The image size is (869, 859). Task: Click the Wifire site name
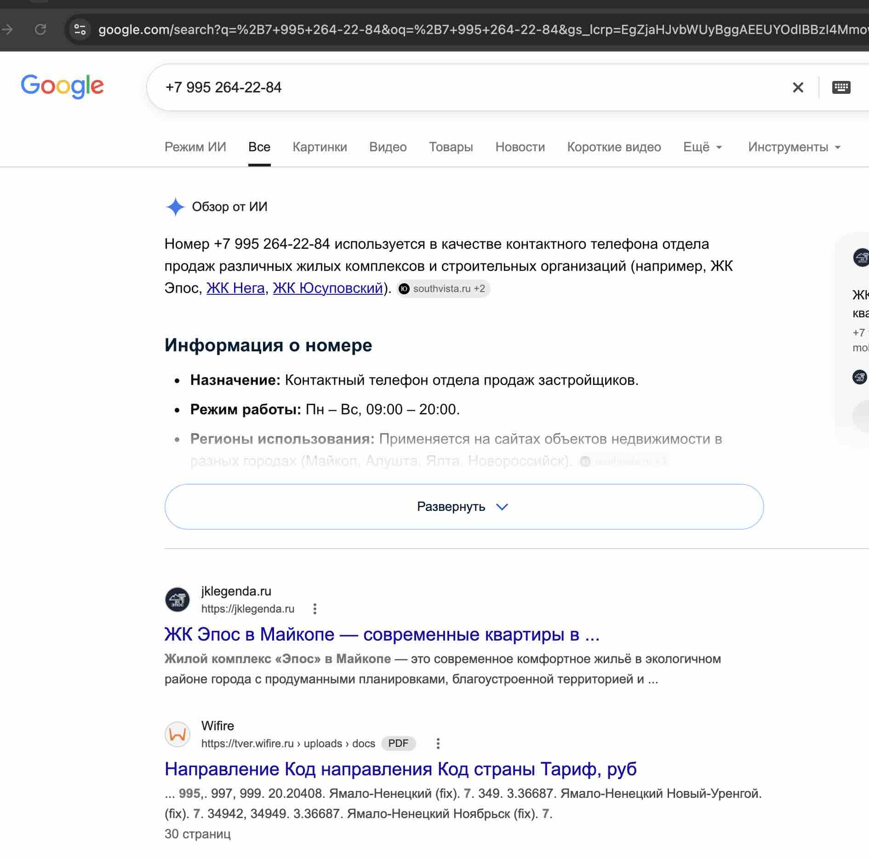tap(217, 726)
